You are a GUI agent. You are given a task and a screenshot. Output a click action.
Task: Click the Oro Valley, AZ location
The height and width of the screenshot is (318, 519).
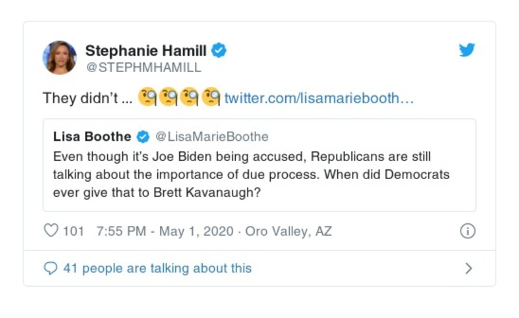click(x=288, y=231)
